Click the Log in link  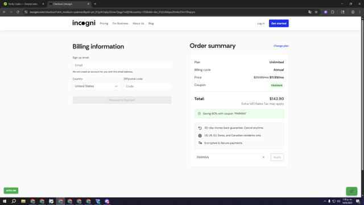pos(260,23)
